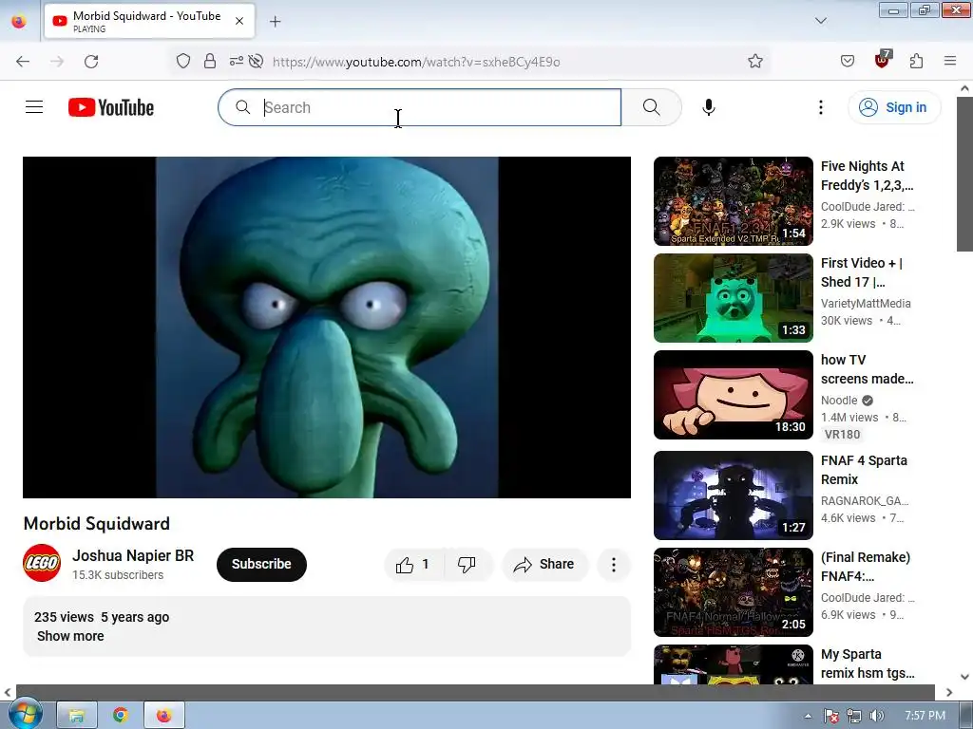The image size is (973, 729).
Task: Close the Morbid Squidward tab
Action: pos(239,21)
